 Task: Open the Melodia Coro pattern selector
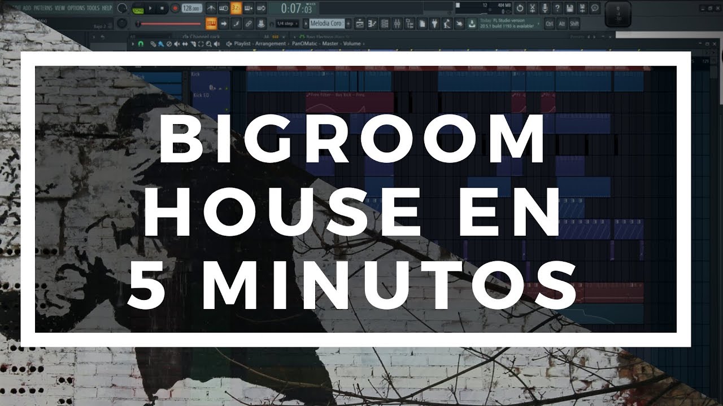[x=327, y=24]
